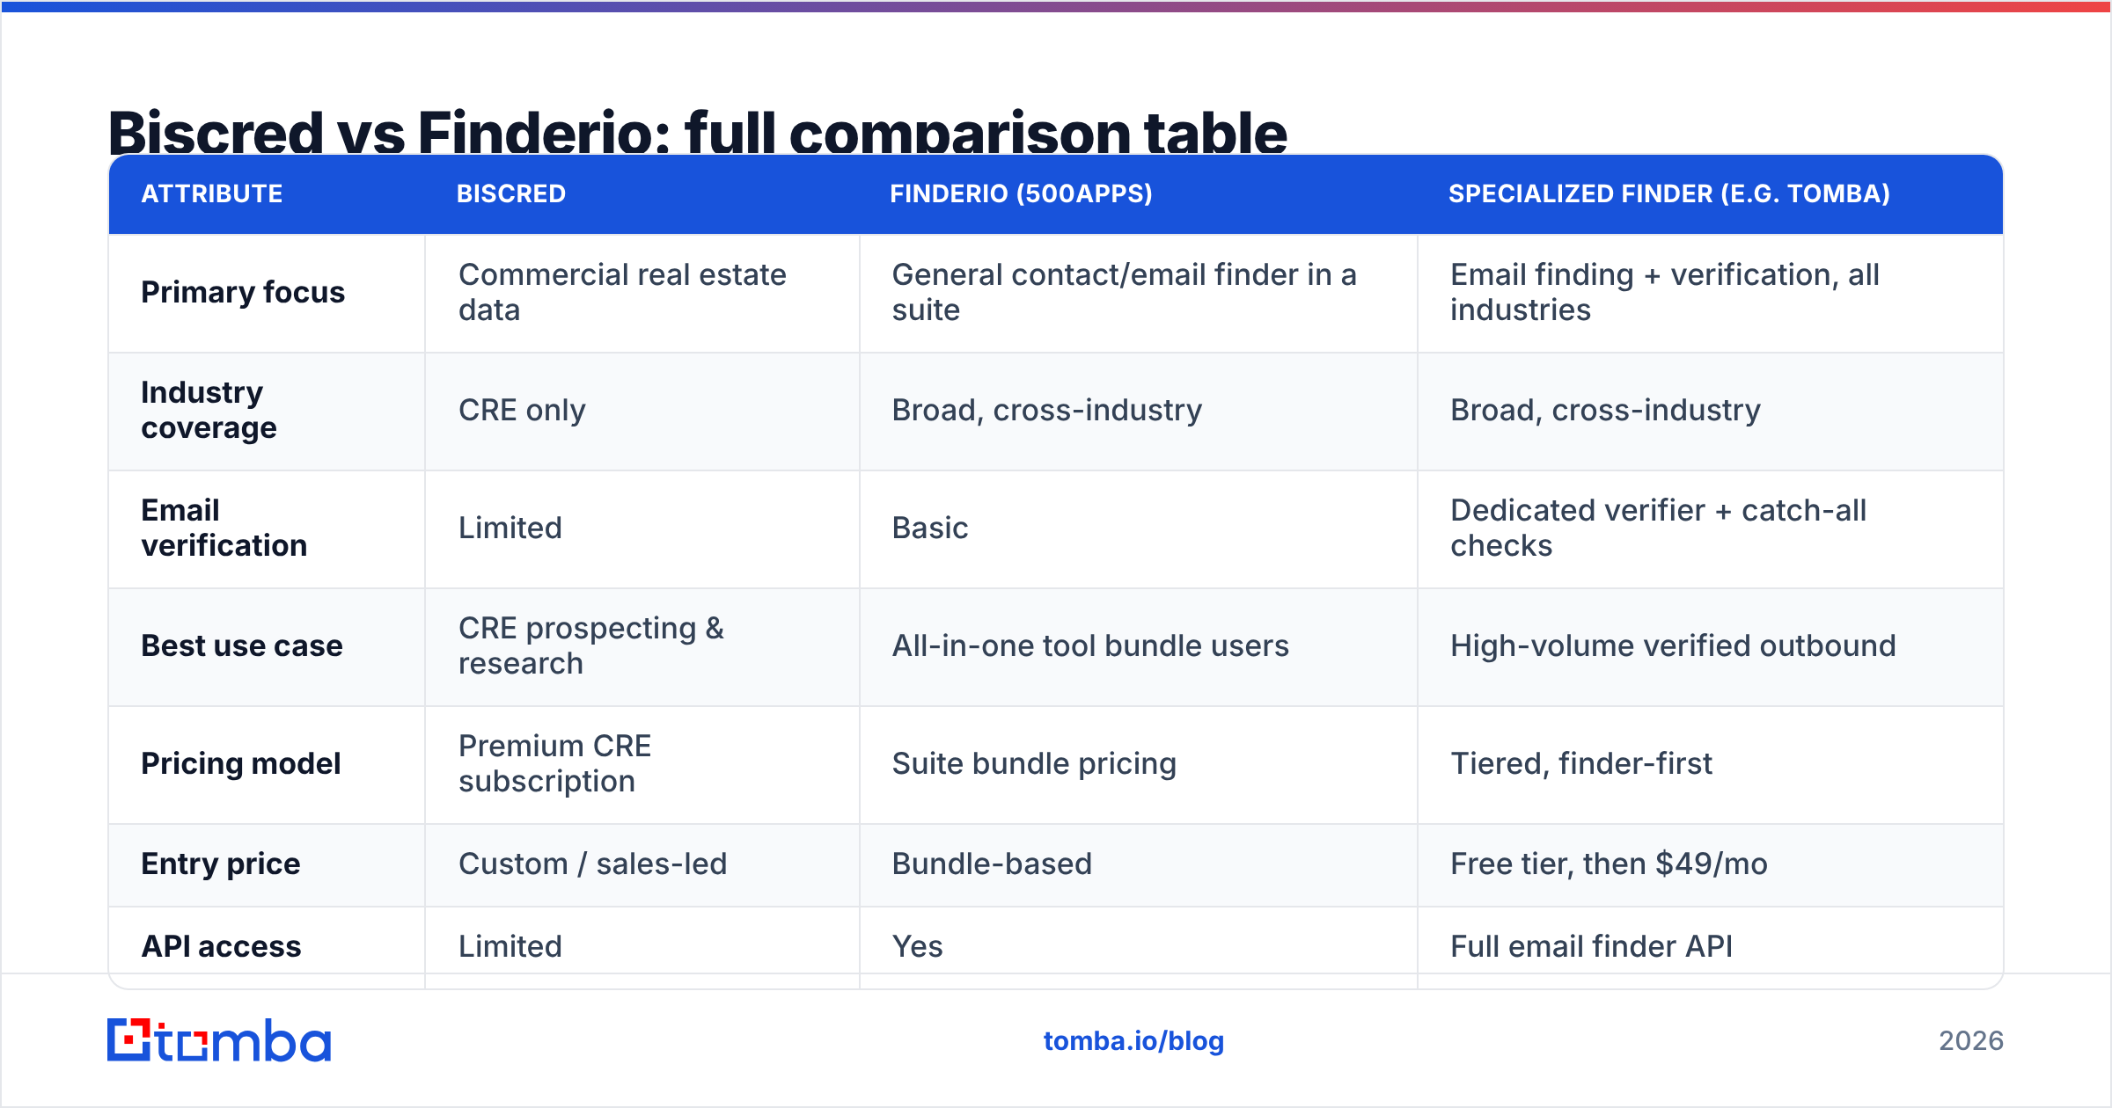Open the tomba.io/blog link

click(1133, 1041)
